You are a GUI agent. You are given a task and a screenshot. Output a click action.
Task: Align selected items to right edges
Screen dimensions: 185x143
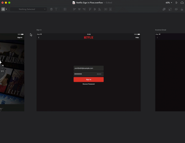(x=84, y=9)
